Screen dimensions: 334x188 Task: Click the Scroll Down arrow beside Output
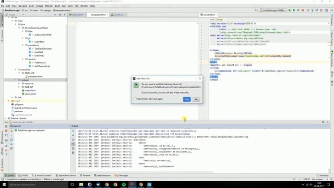pyautogui.click(x=73, y=135)
